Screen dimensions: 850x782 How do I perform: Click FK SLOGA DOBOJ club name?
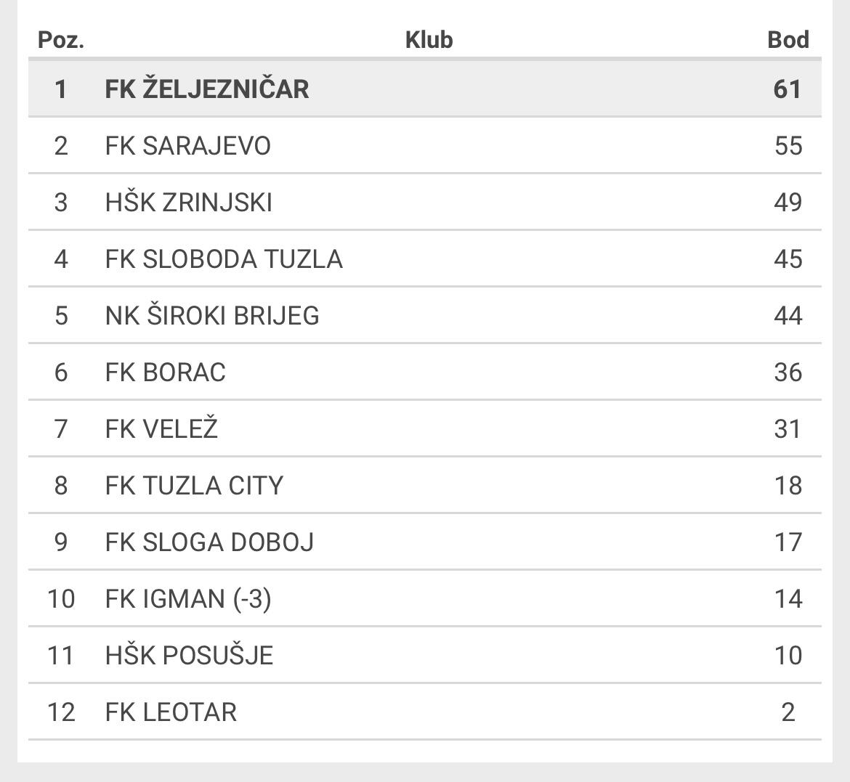(x=209, y=542)
